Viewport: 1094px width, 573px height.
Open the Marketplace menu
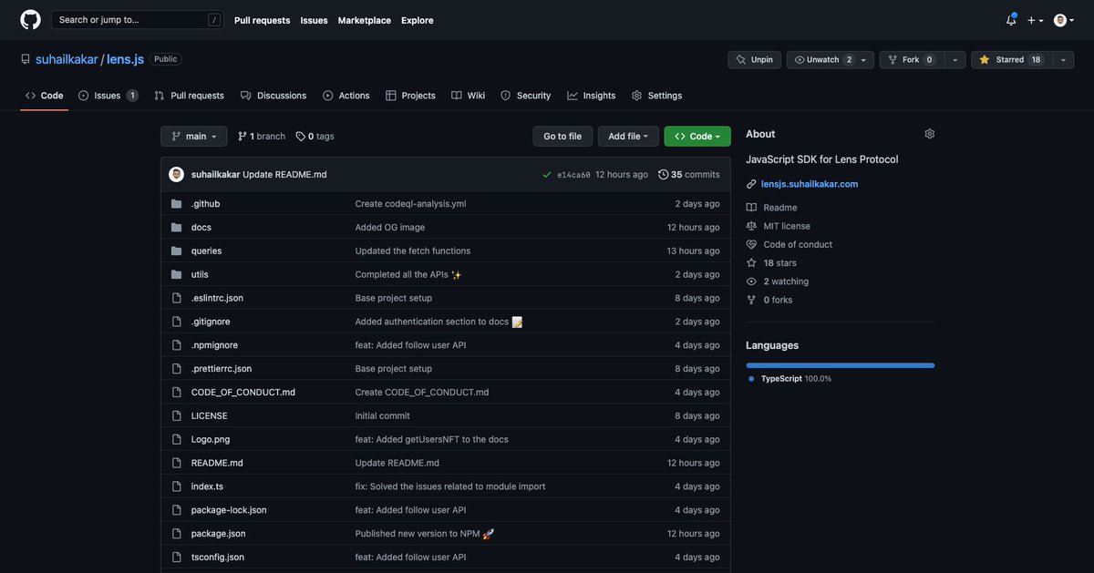coord(364,17)
